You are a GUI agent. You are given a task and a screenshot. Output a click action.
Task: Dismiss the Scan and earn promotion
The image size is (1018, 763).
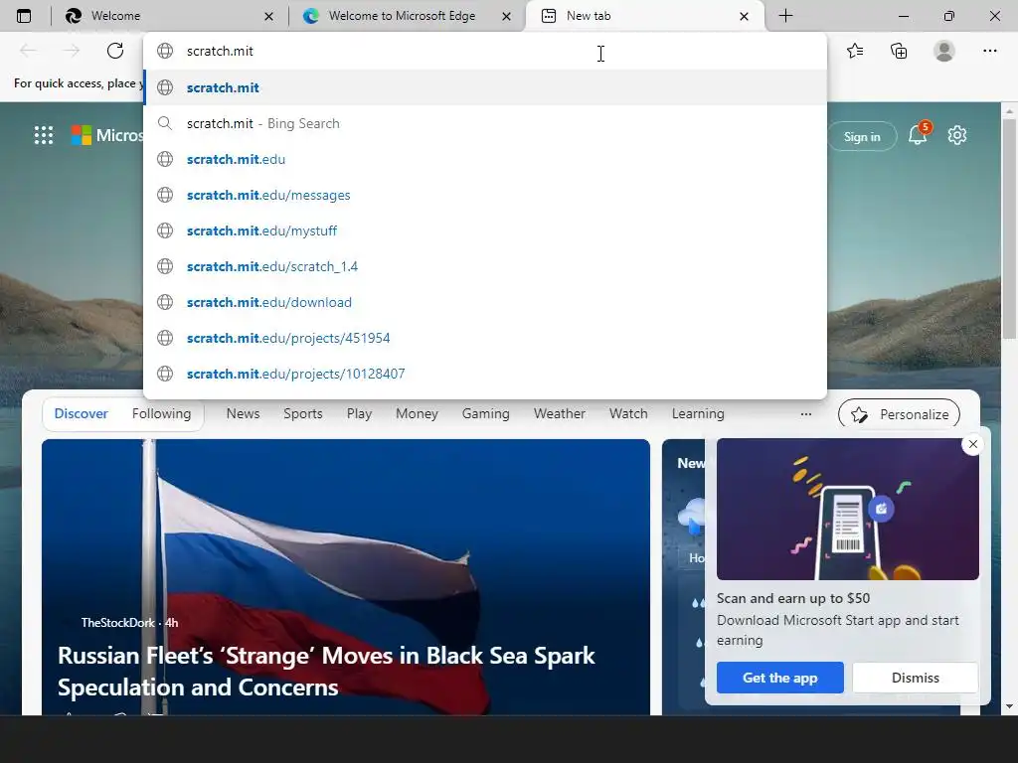(x=915, y=678)
